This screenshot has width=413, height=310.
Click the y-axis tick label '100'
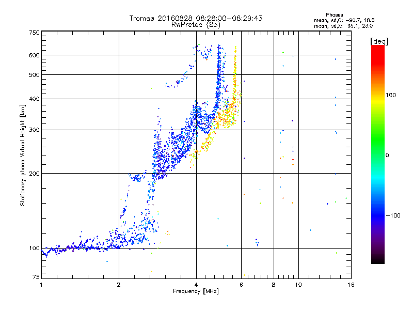click(x=34, y=249)
